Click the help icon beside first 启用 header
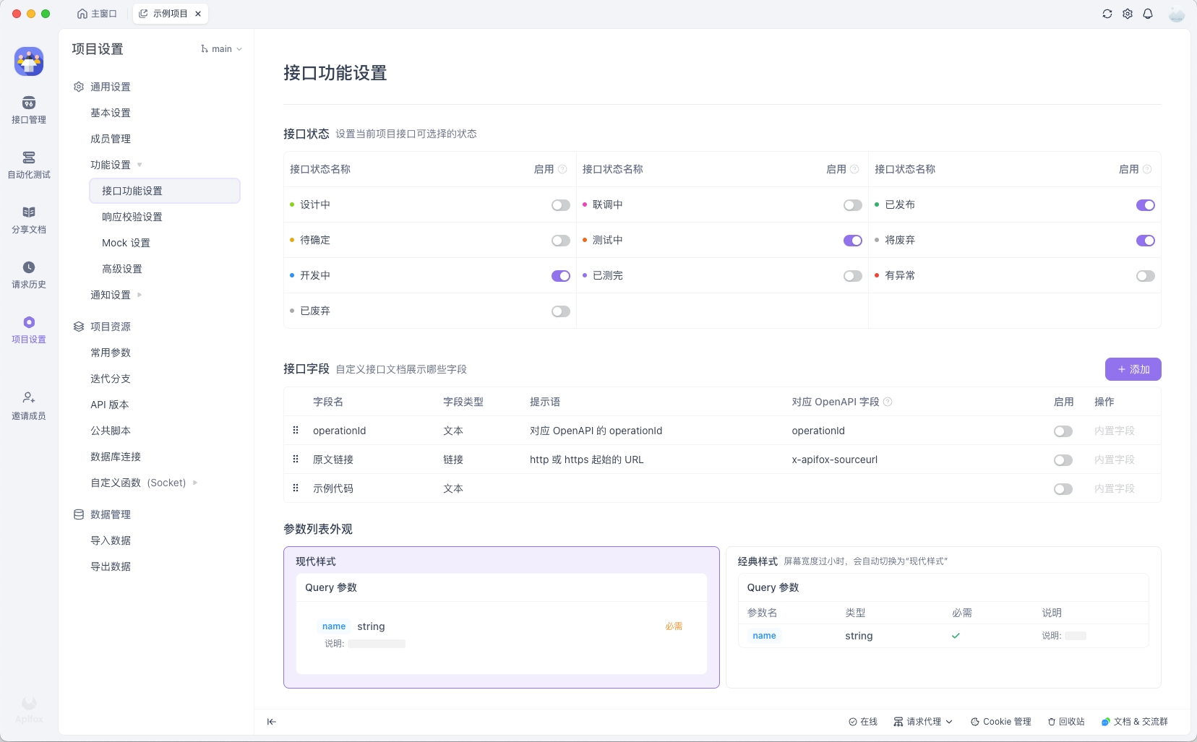 pyautogui.click(x=562, y=169)
